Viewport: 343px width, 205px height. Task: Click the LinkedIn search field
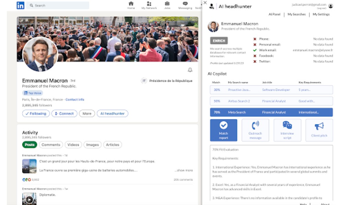[58, 5]
